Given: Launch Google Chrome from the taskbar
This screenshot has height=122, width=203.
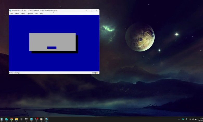Looking at the screenshot, I should (x=11, y=119).
